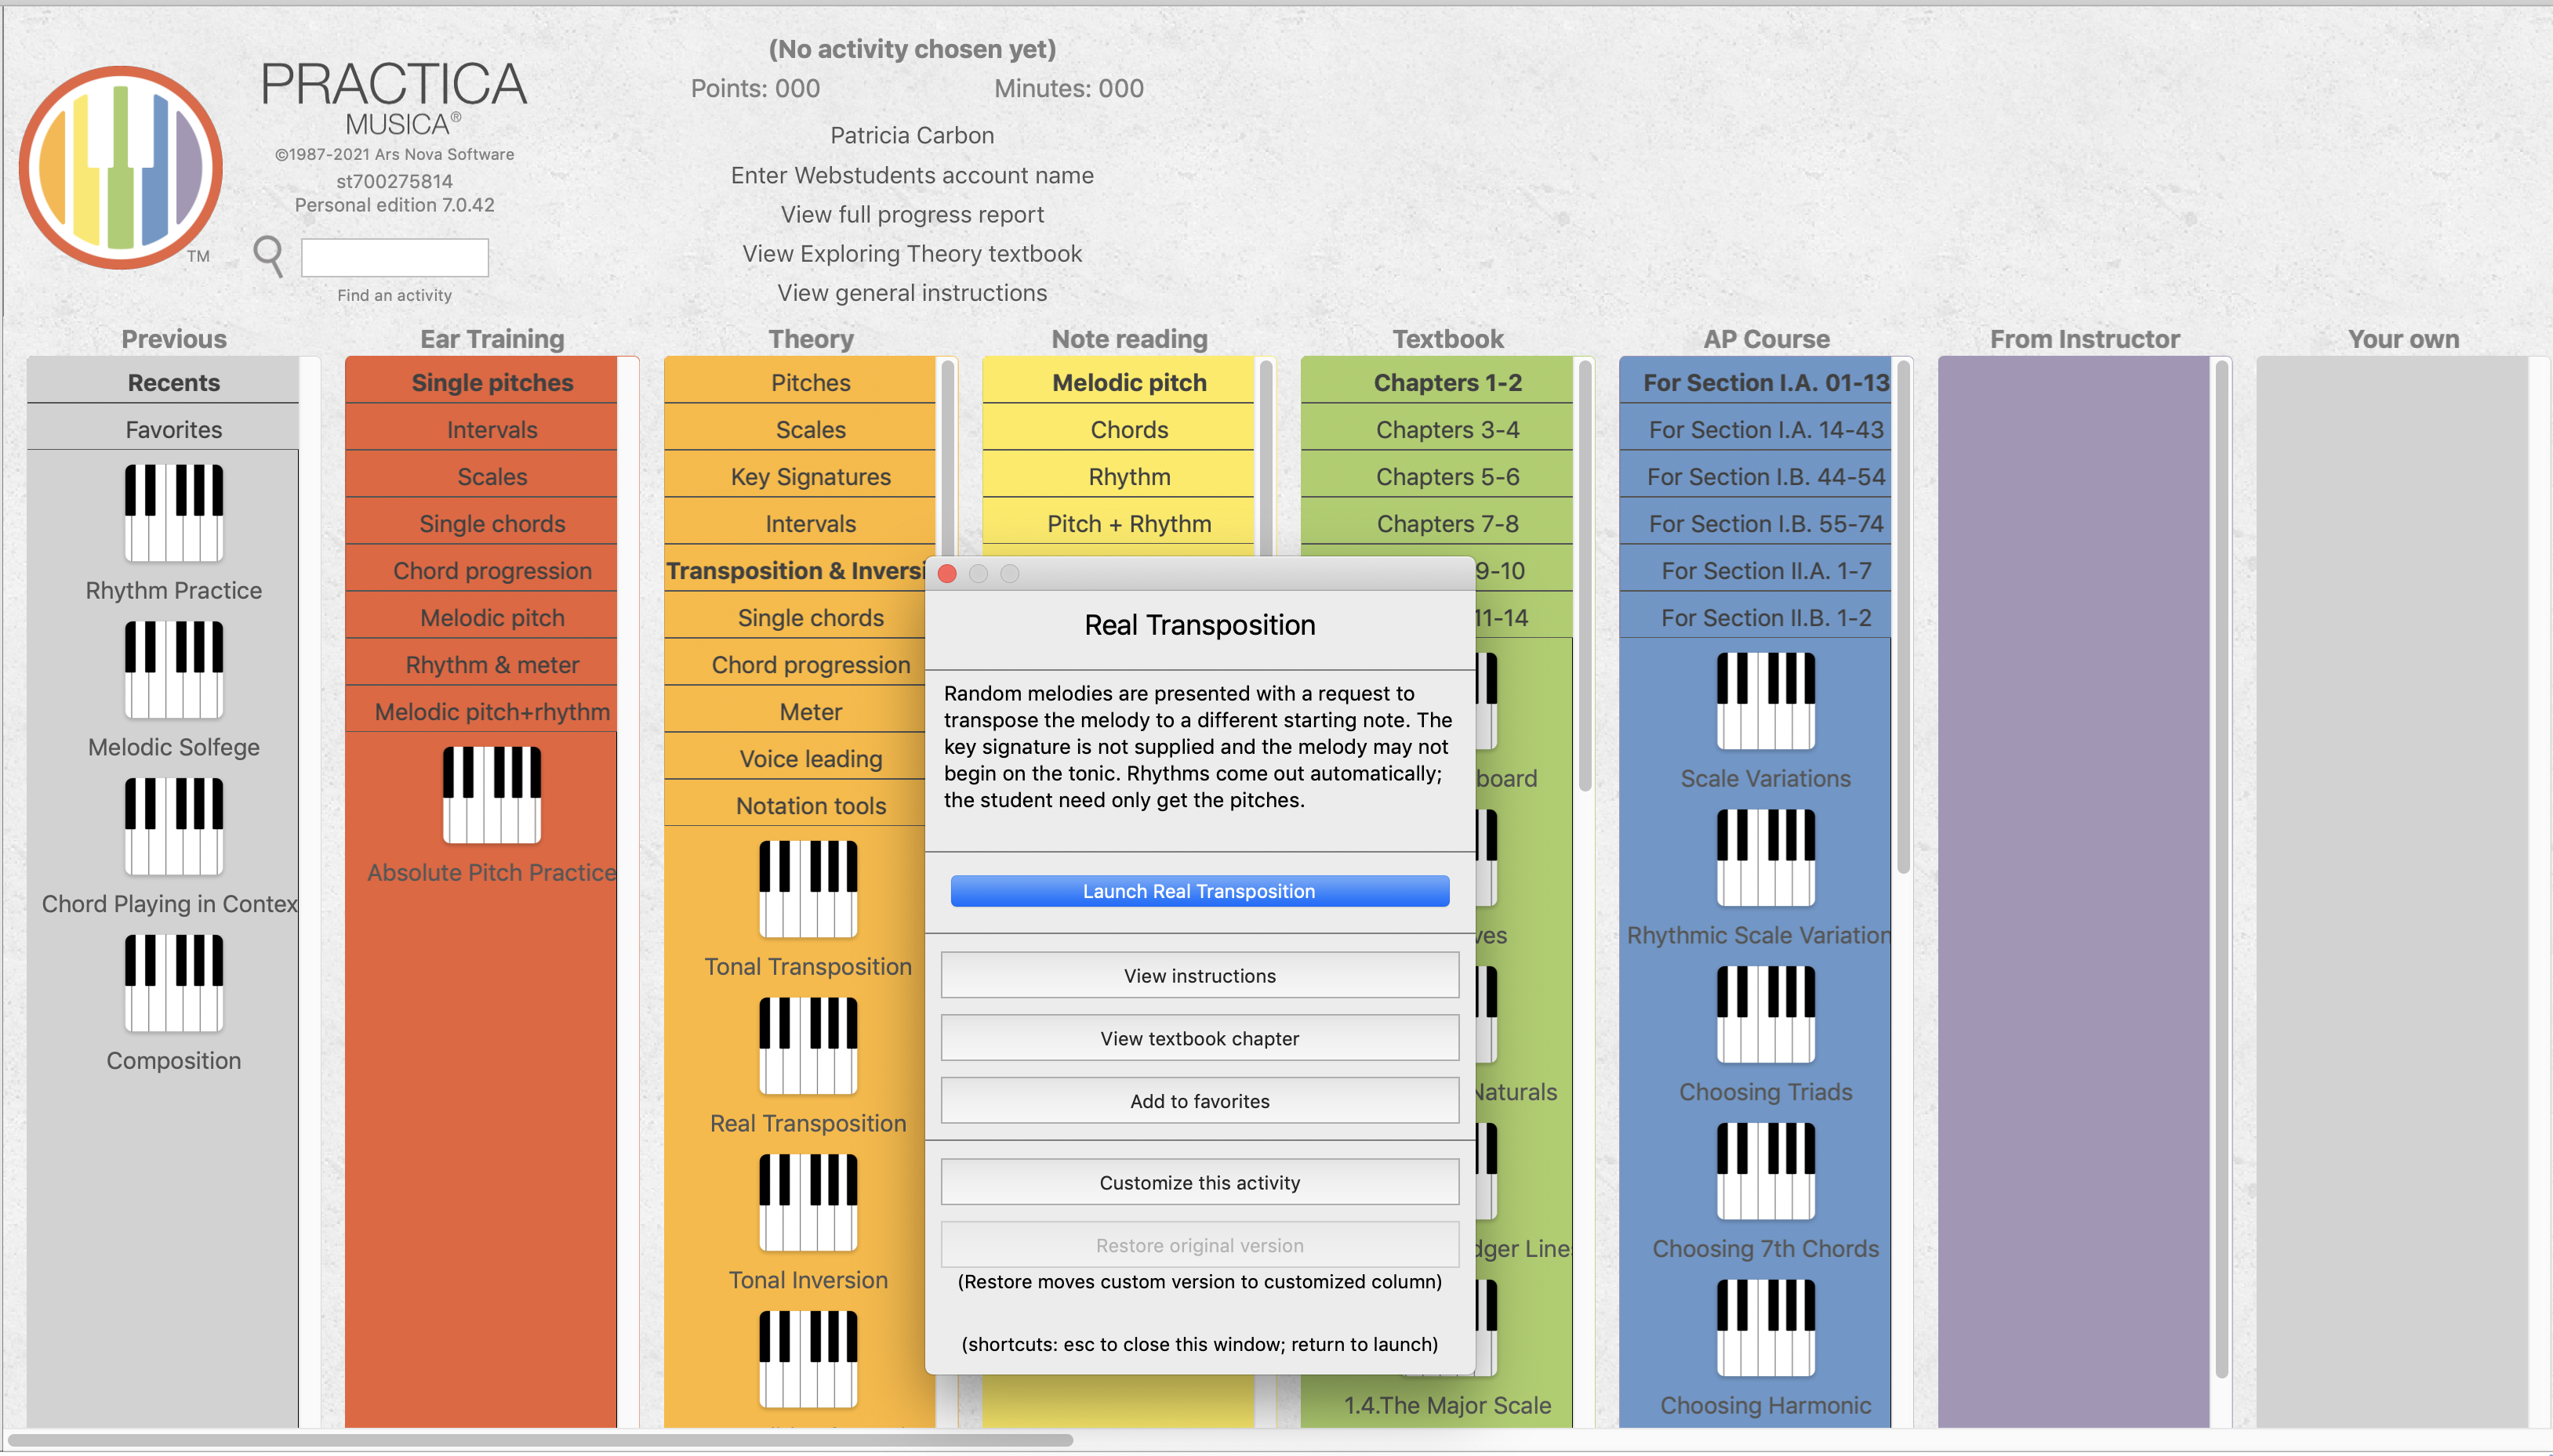Open the Melodic Solfege piano icon
Image resolution: width=2553 pixels, height=1456 pixels.
173,669
